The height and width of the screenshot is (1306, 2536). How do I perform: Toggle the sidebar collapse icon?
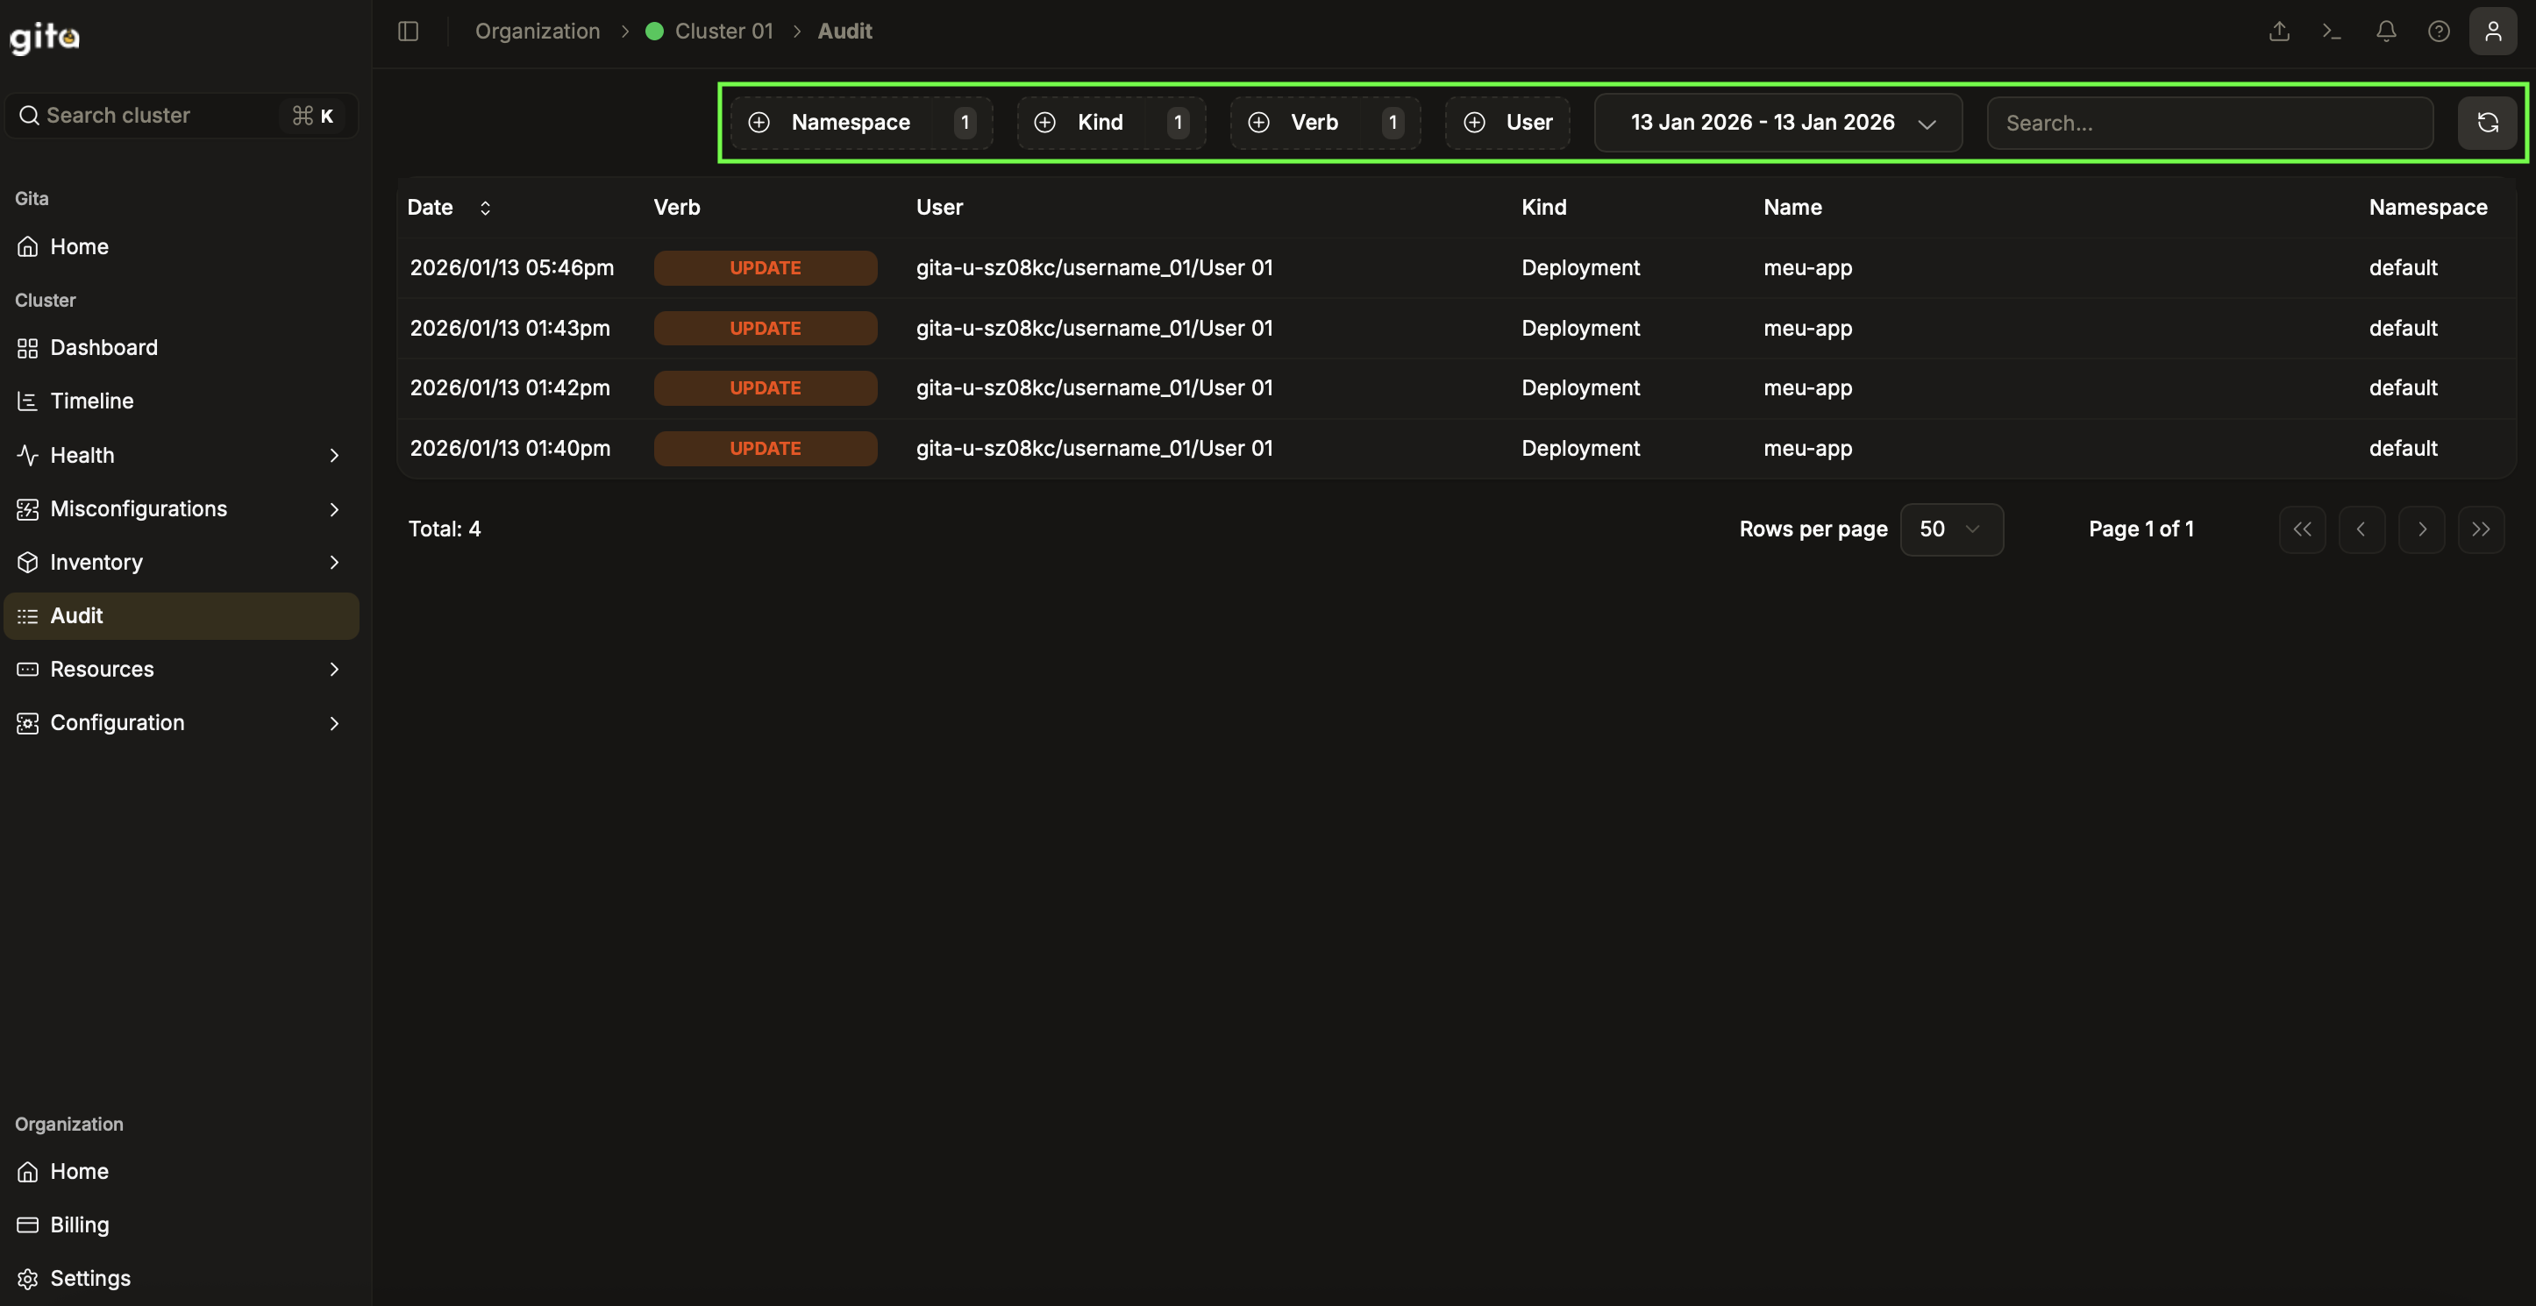(x=408, y=32)
